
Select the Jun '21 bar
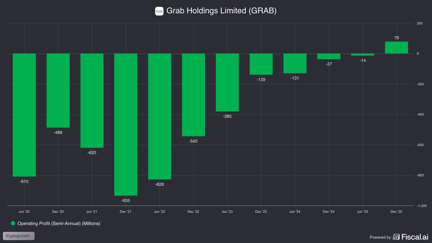pos(92,101)
